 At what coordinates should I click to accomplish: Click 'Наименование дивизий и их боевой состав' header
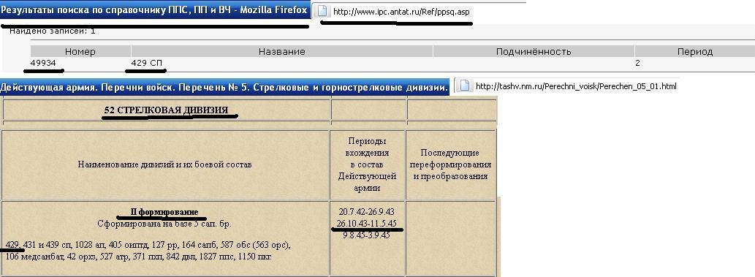(x=164, y=164)
